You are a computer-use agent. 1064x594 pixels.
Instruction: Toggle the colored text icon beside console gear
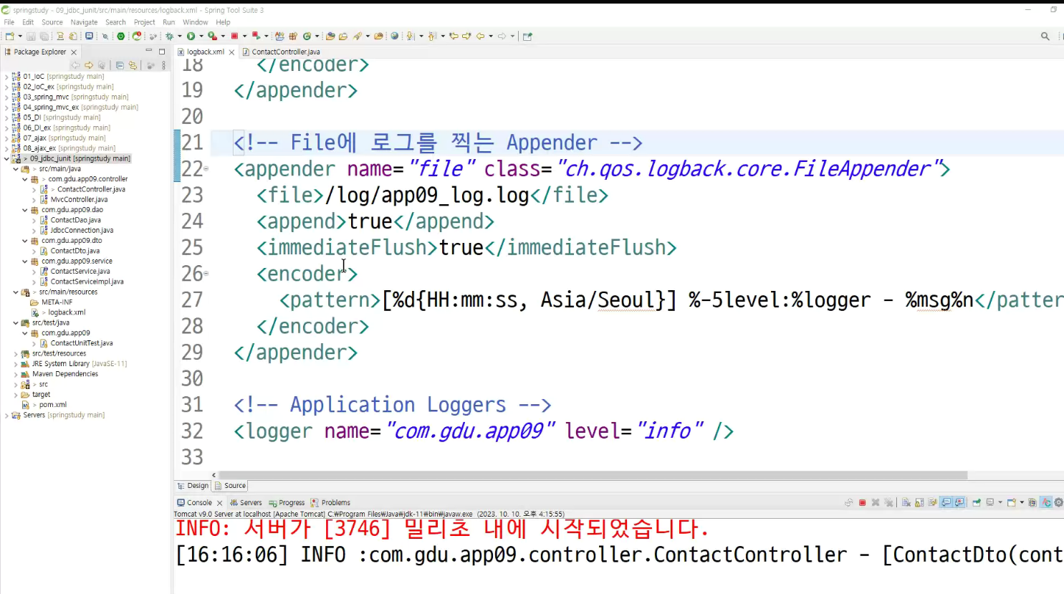click(1046, 502)
